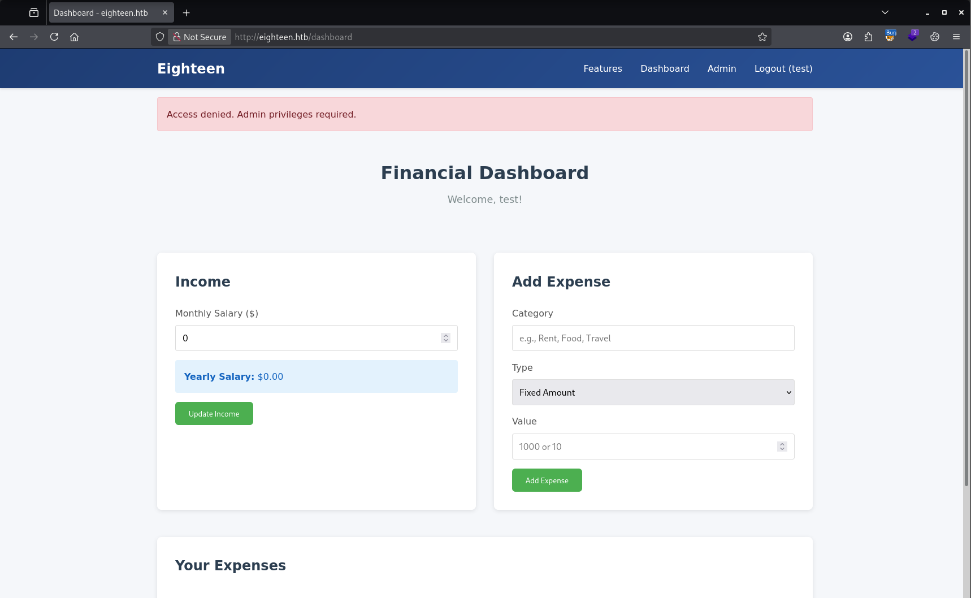Viewport: 971px width, 598px height.
Task: Expand the Type dropdown showing Fixed Amount
Action: click(653, 392)
